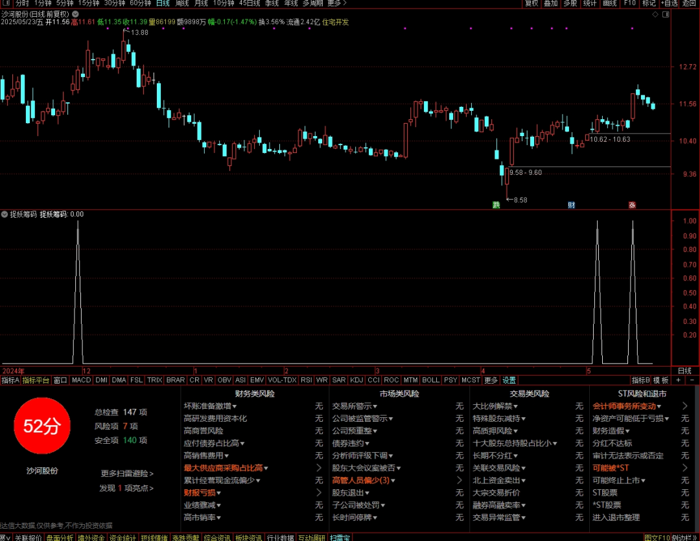
Task: Click the red 涨 marker on the chart
Action: (632, 205)
